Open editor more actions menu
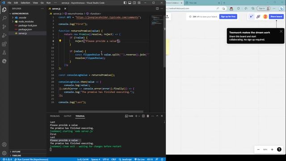 (162, 8)
